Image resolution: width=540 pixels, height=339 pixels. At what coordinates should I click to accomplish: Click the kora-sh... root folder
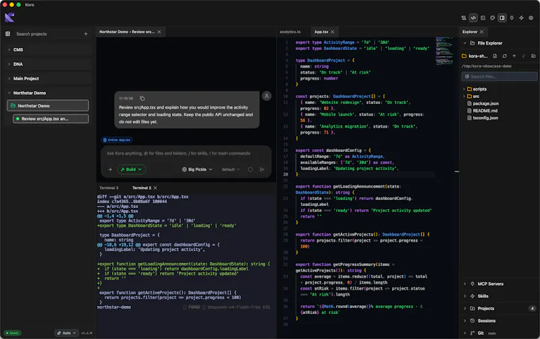(475, 56)
